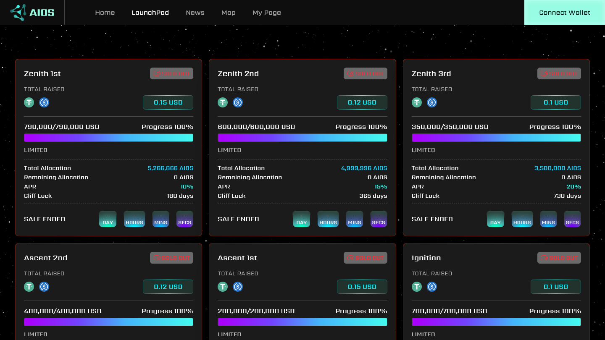Image resolution: width=605 pixels, height=340 pixels.
Task: Click the HOURS countdown box on Zenith 2nd
Action: pyautogui.click(x=328, y=219)
